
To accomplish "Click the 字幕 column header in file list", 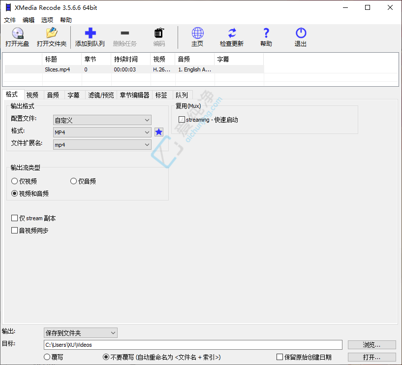I will click(239, 59).
